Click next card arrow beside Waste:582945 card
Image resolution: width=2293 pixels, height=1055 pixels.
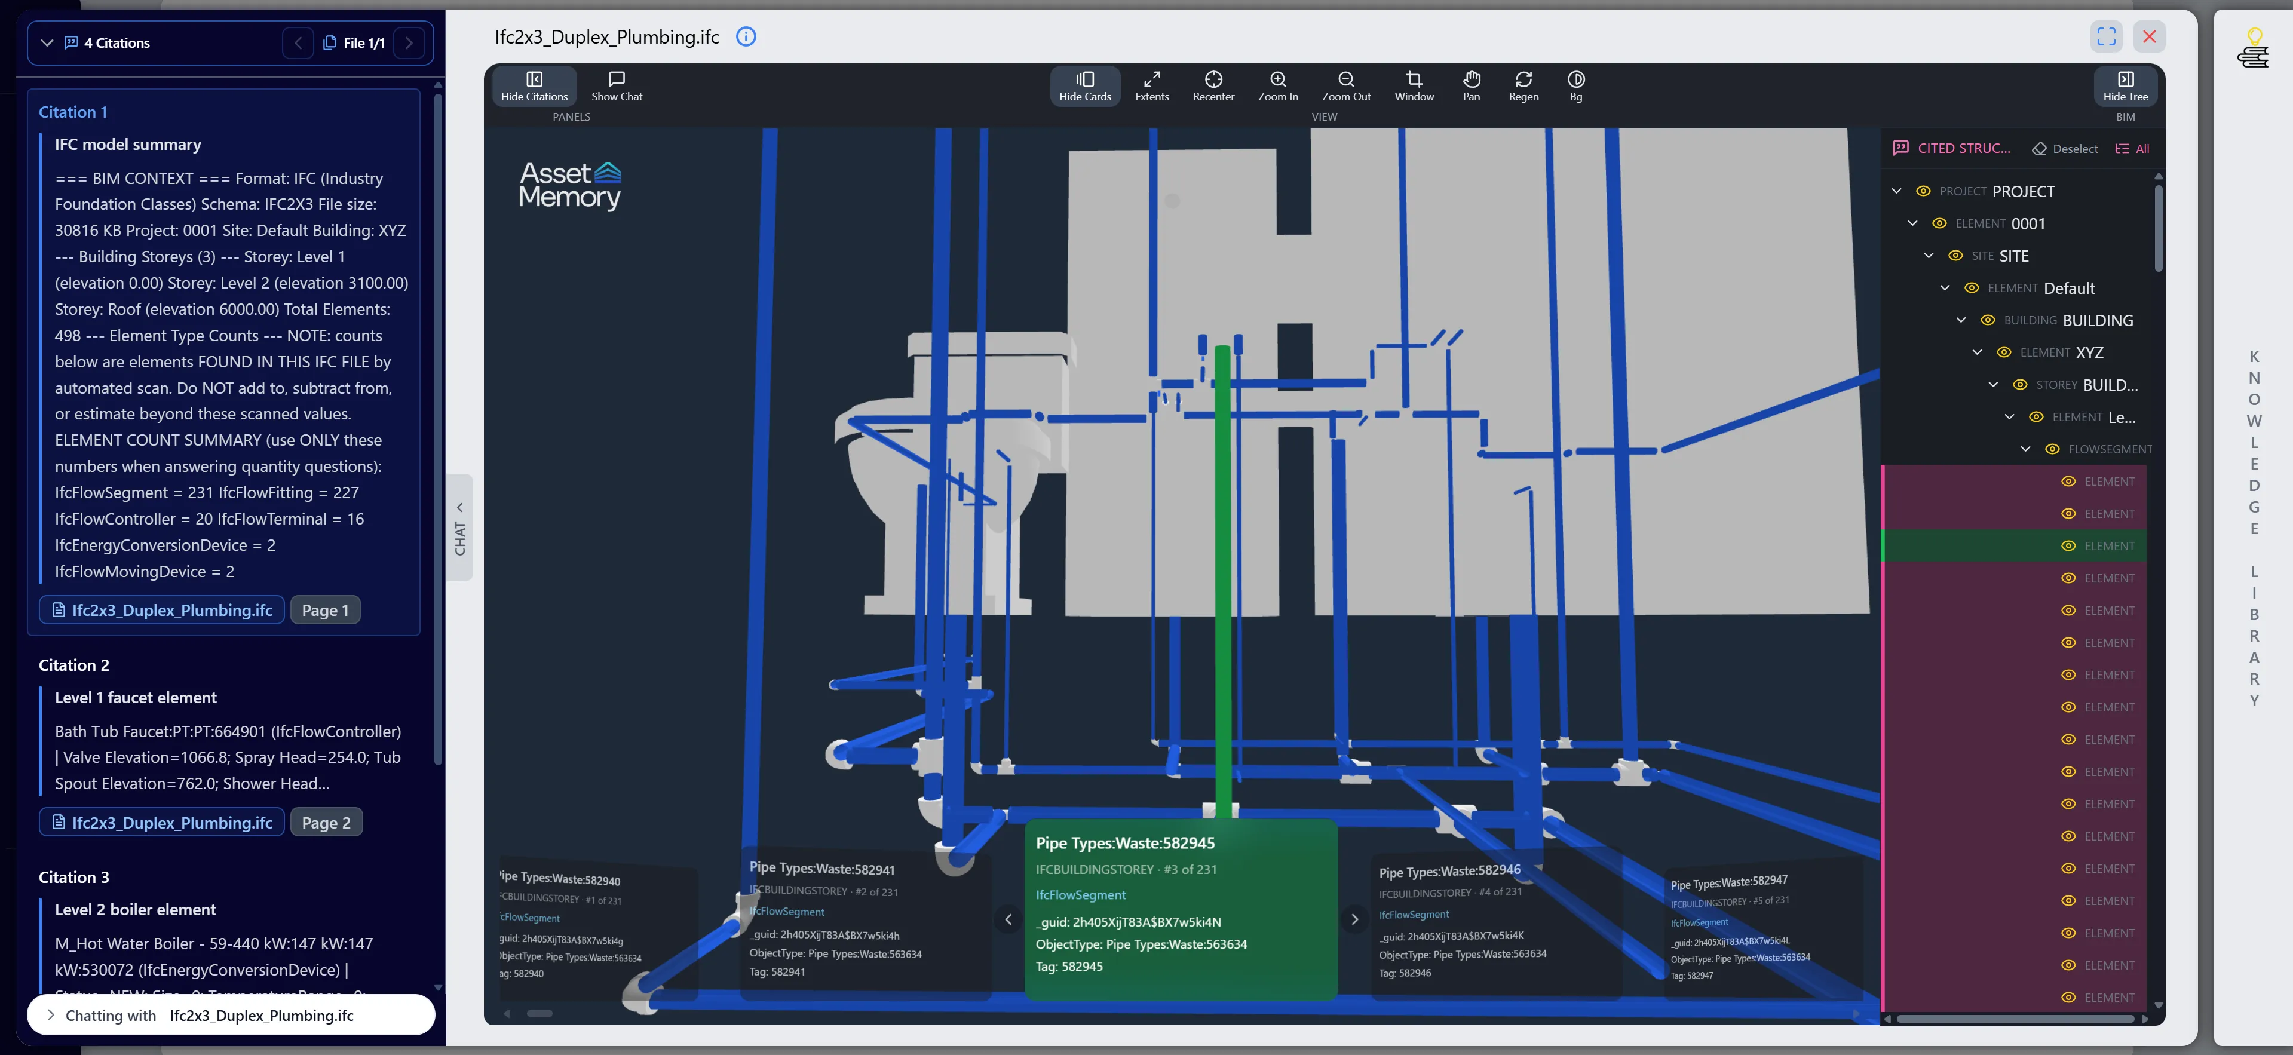click(1354, 919)
